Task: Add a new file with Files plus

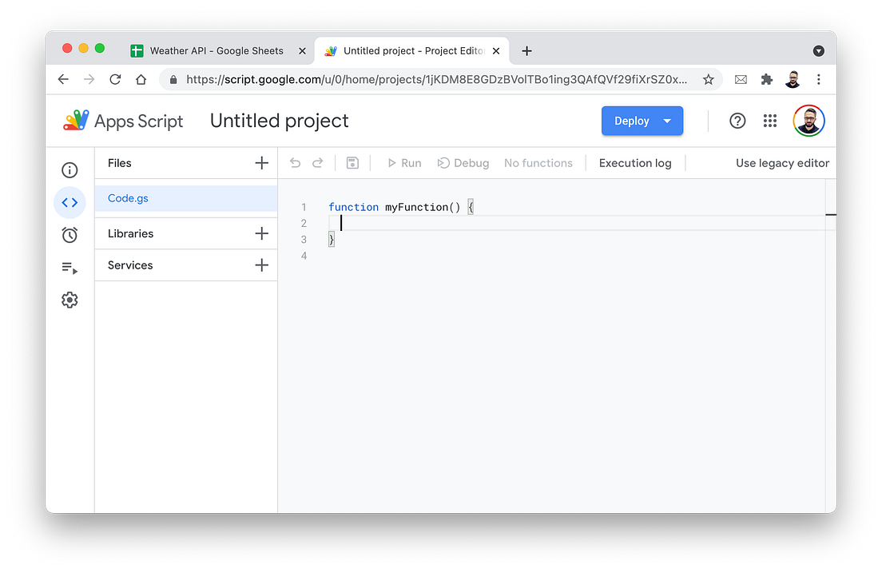Action: coord(261,163)
